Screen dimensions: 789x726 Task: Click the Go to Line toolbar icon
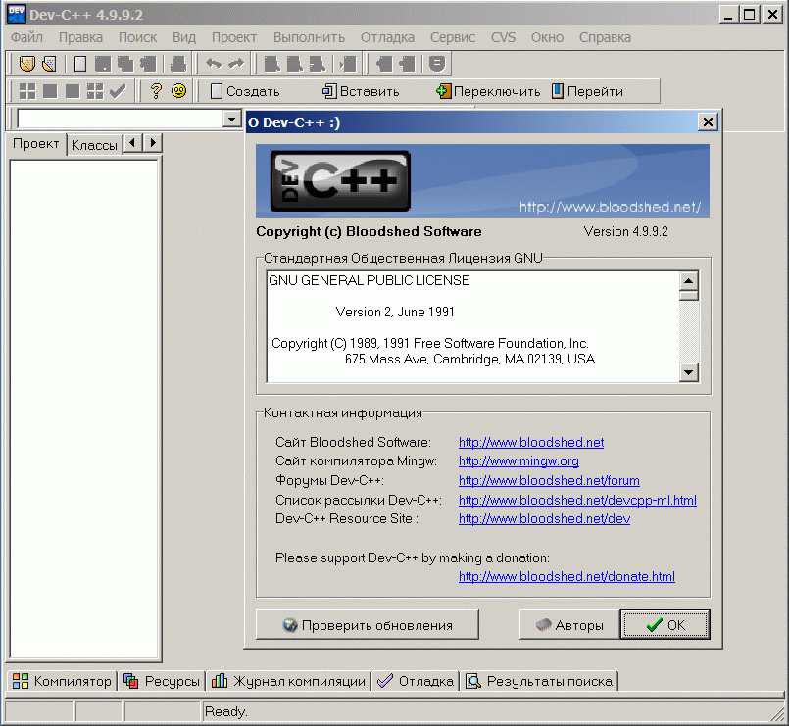tap(348, 64)
